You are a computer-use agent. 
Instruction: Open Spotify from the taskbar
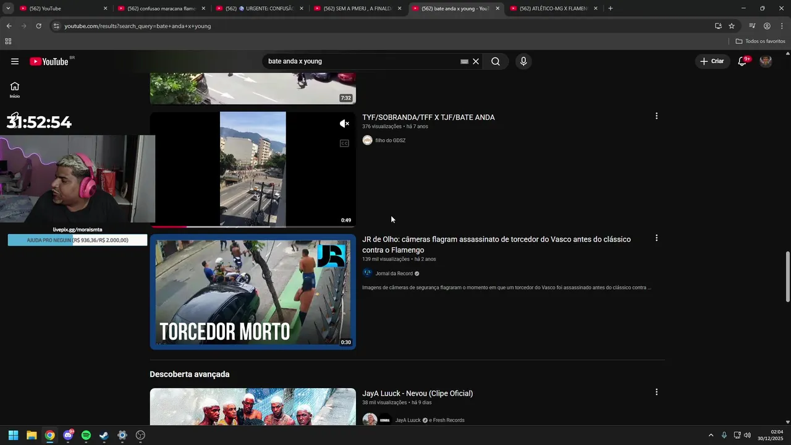click(86, 435)
